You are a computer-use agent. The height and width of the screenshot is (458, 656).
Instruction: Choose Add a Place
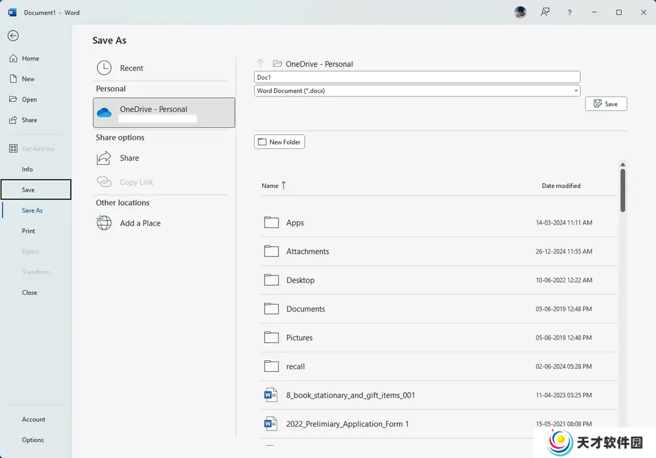coord(161,223)
